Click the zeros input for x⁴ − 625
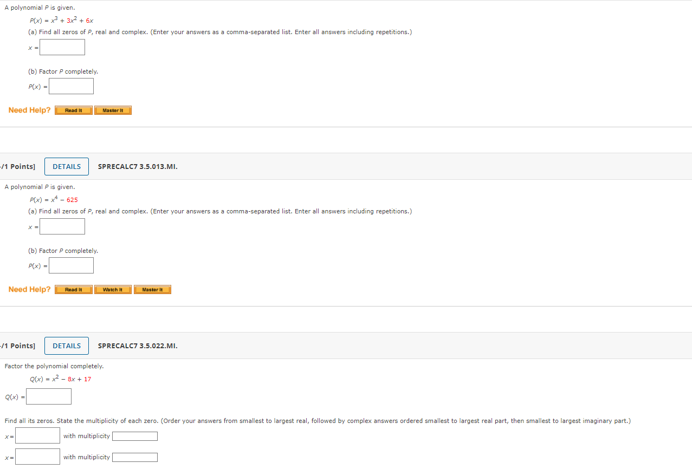Image resolution: width=692 pixels, height=469 pixels. point(62,226)
